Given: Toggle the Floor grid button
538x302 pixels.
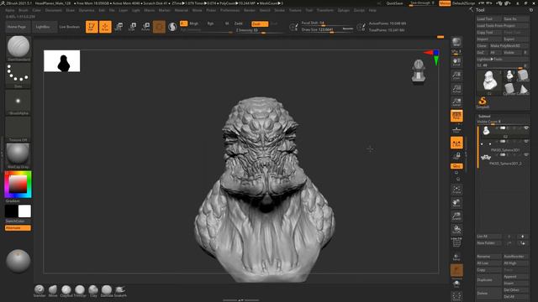Looking at the screenshot, I should 456,129.
